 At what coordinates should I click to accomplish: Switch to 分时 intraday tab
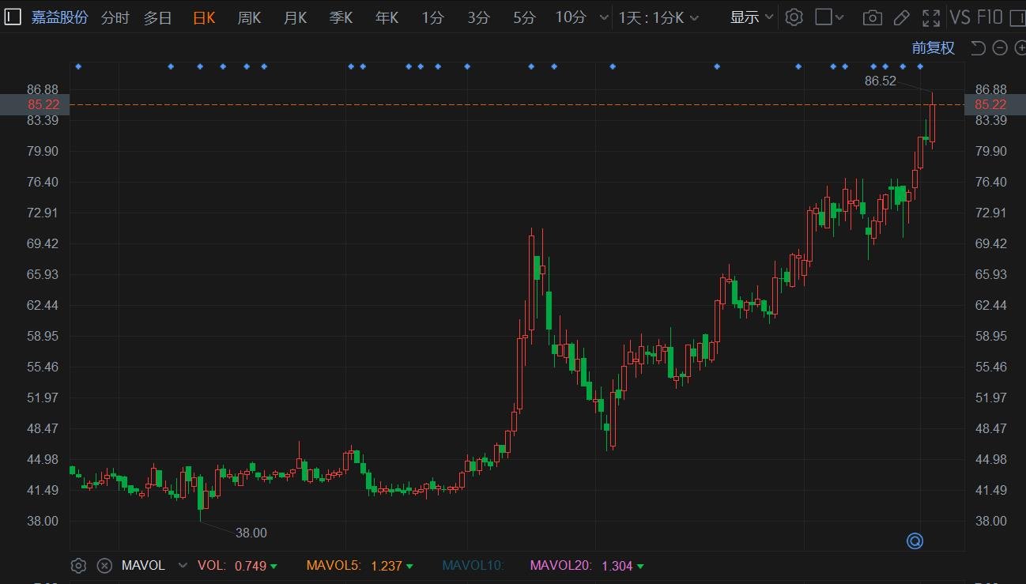115,17
